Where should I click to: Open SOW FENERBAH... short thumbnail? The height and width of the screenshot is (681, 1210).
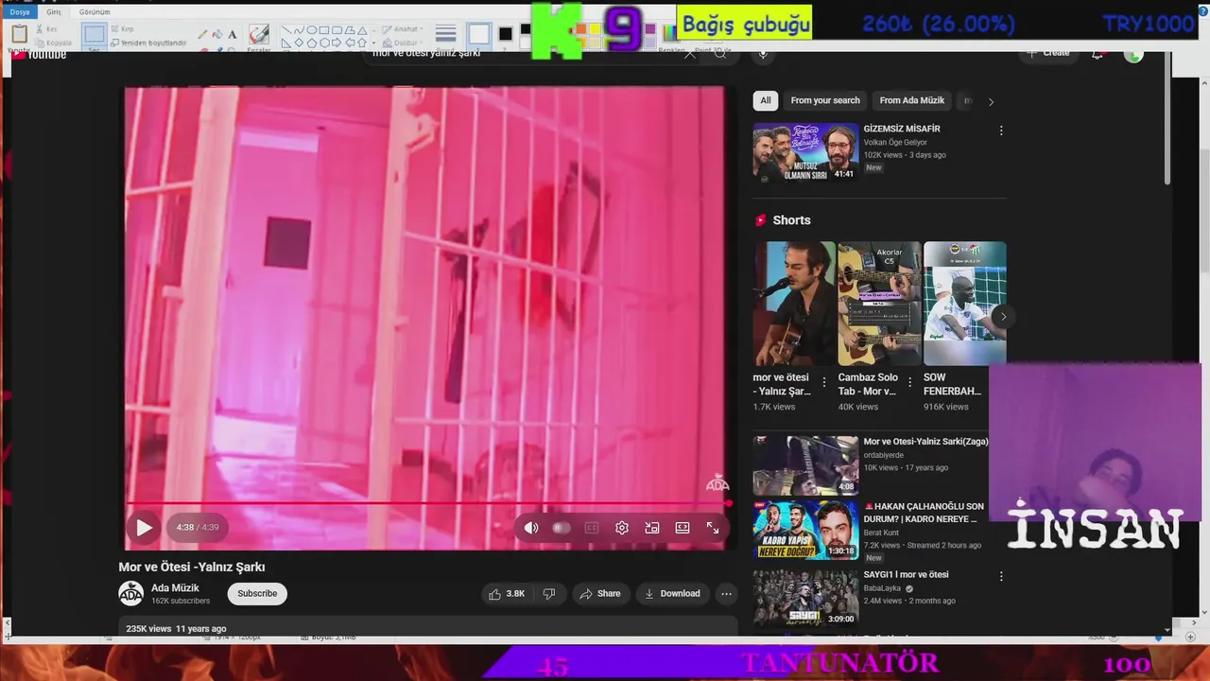tap(964, 304)
